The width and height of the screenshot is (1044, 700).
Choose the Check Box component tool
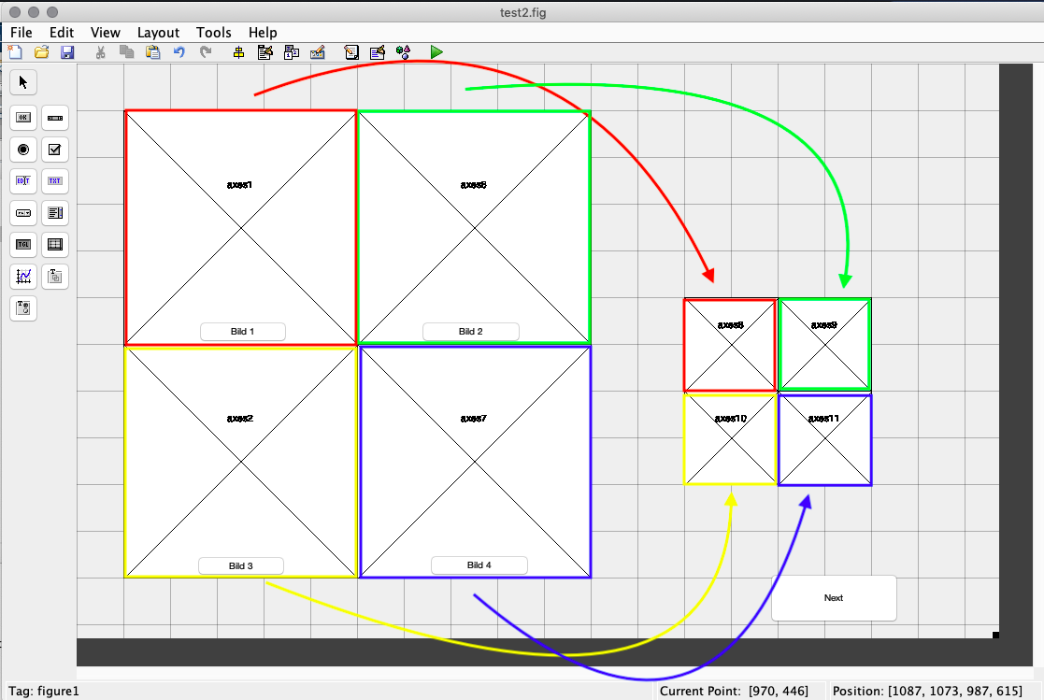click(x=54, y=150)
